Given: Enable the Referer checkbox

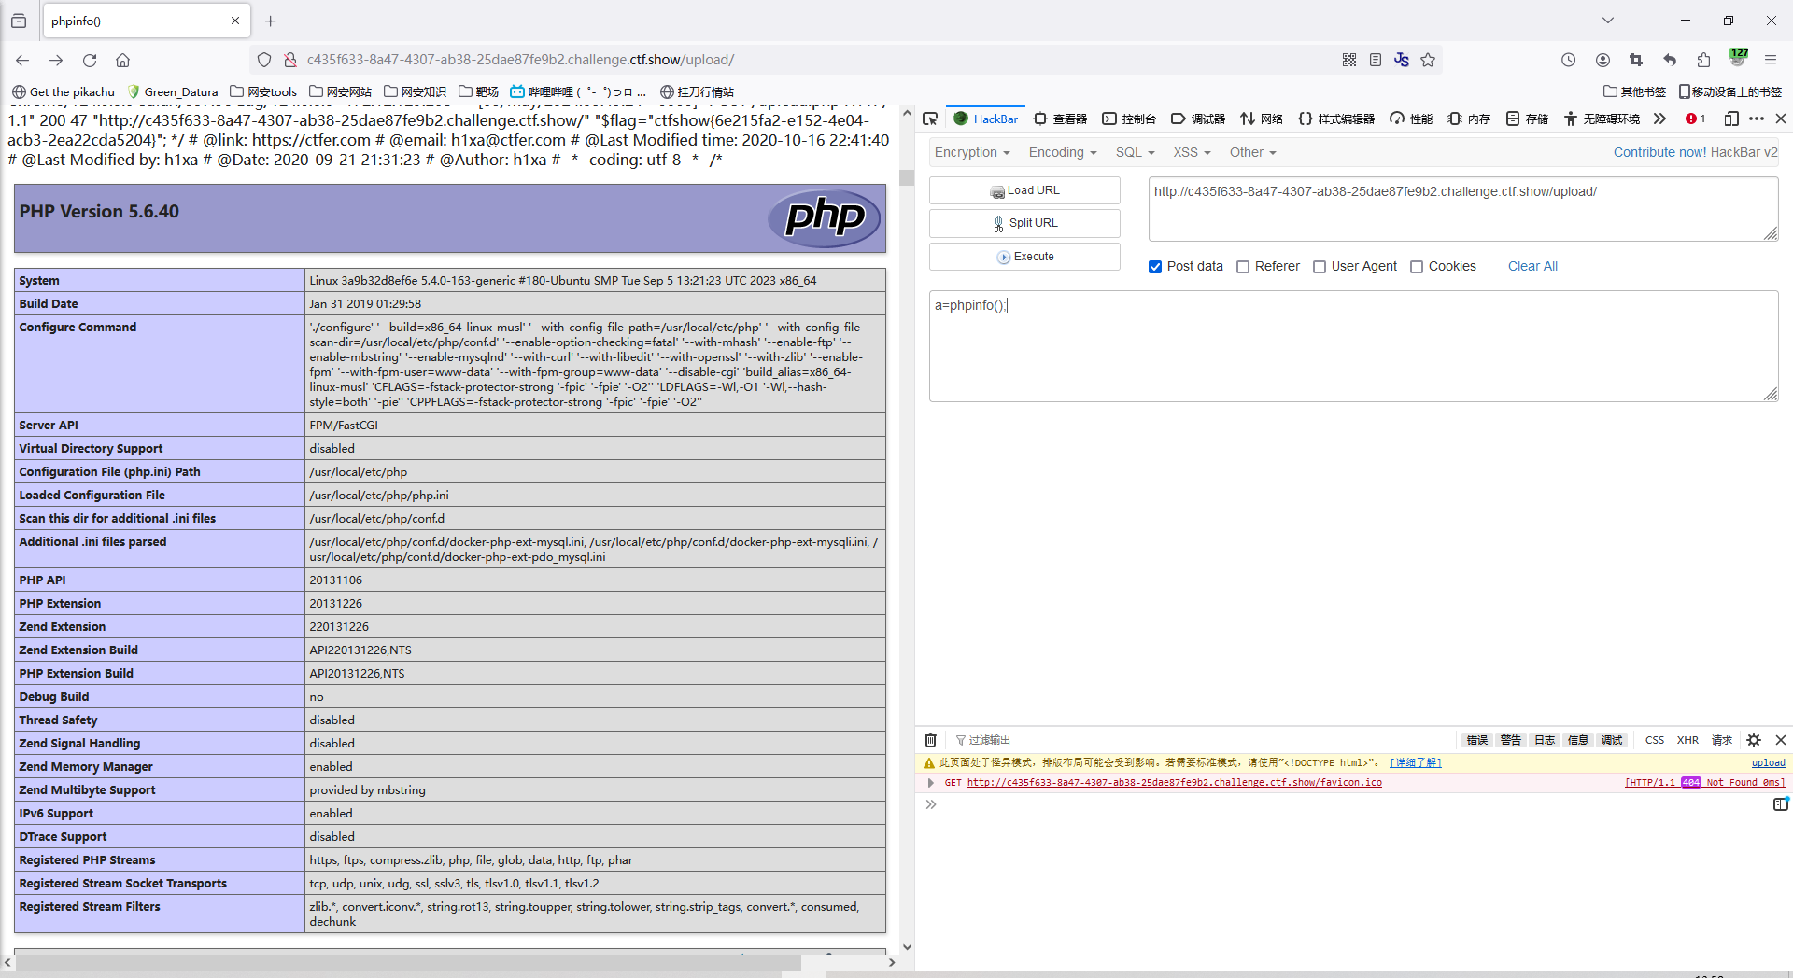Looking at the screenshot, I should 1243,267.
